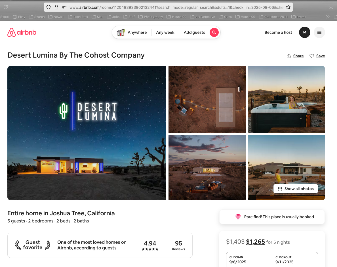
Task: Save listing with the heart icon
Action: [312, 56]
